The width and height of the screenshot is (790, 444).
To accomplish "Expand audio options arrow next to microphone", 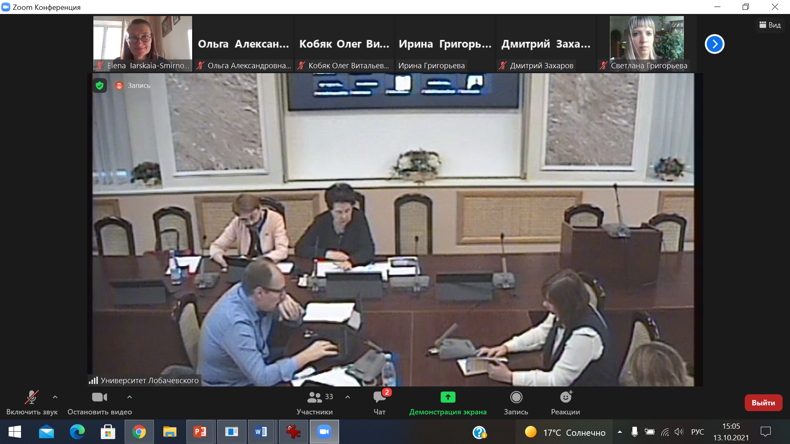I will [x=55, y=397].
